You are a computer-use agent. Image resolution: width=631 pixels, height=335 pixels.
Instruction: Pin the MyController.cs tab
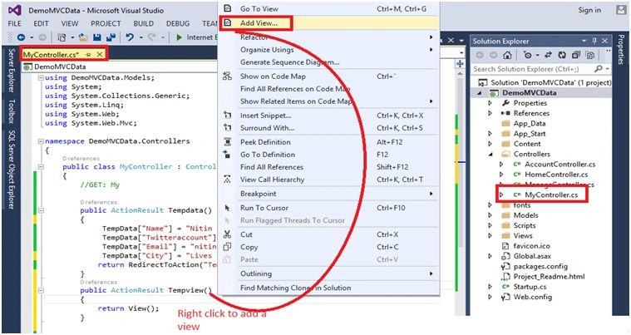pyautogui.click(x=88, y=54)
